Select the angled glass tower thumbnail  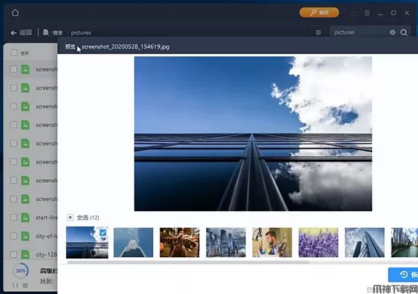point(364,243)
